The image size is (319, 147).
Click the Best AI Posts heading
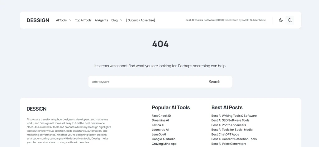click(x=227, y=107)
